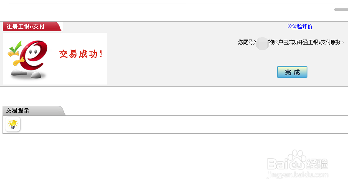Click the mascot's gray shoe
Screen dimensions: 348x187
click(37, 75)
